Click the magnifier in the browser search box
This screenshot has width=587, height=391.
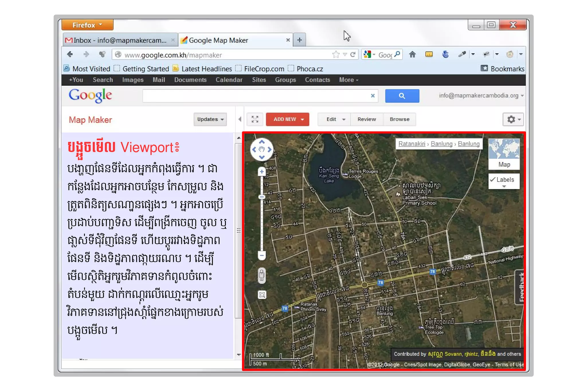(x=397, y=54)
